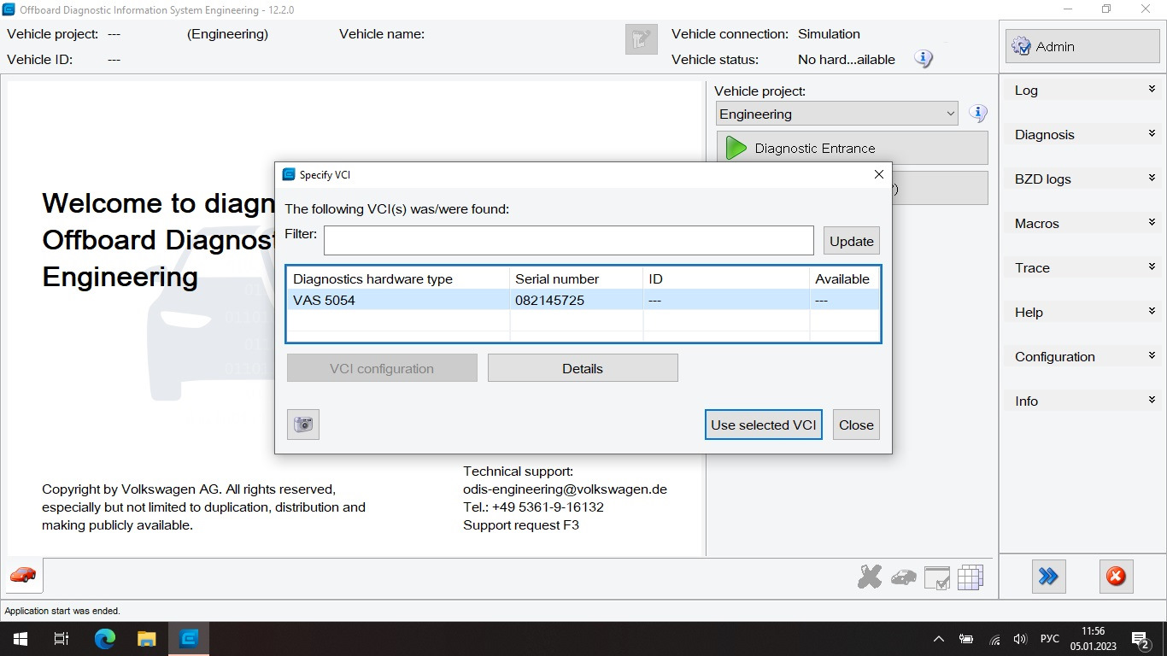This screenshot has height=656, width=1167.
Task: Click the Admin button
Action: pyautogui.click(x=1082, y=46)
